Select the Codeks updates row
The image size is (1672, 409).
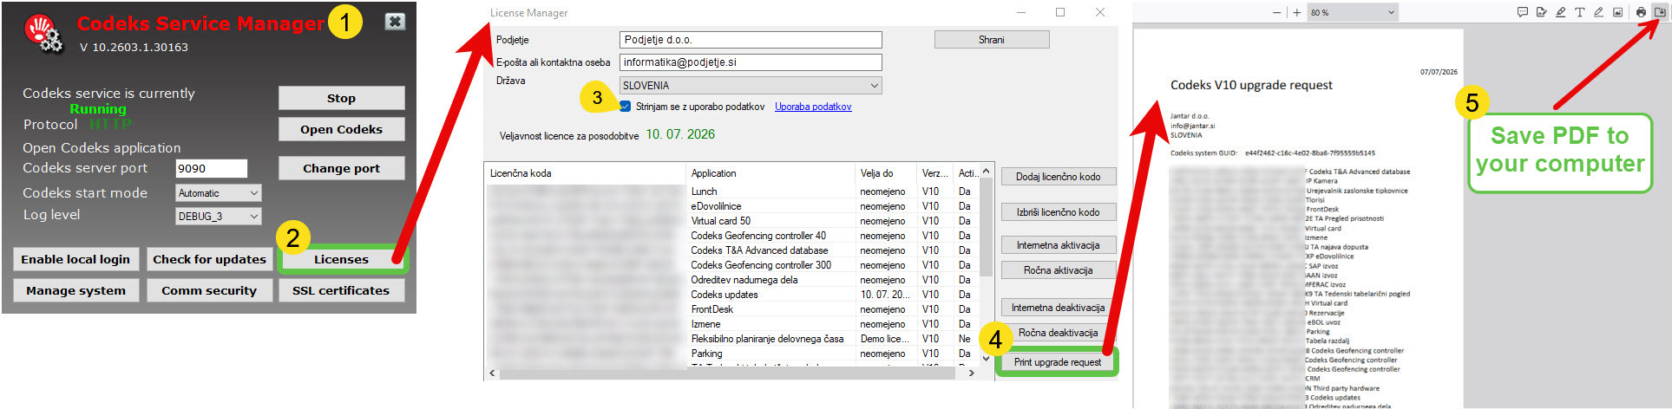[x=731, y=295]
